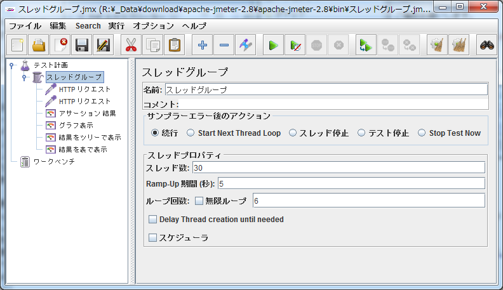Viewport: 503px width, 290px height.
Task: Collapse the スレッドグループ tree node
Action: tap(23, 77)
